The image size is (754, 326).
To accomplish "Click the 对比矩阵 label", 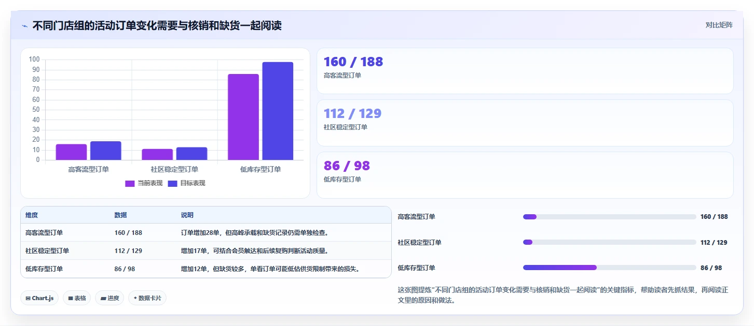I will (x=719, y=25).
